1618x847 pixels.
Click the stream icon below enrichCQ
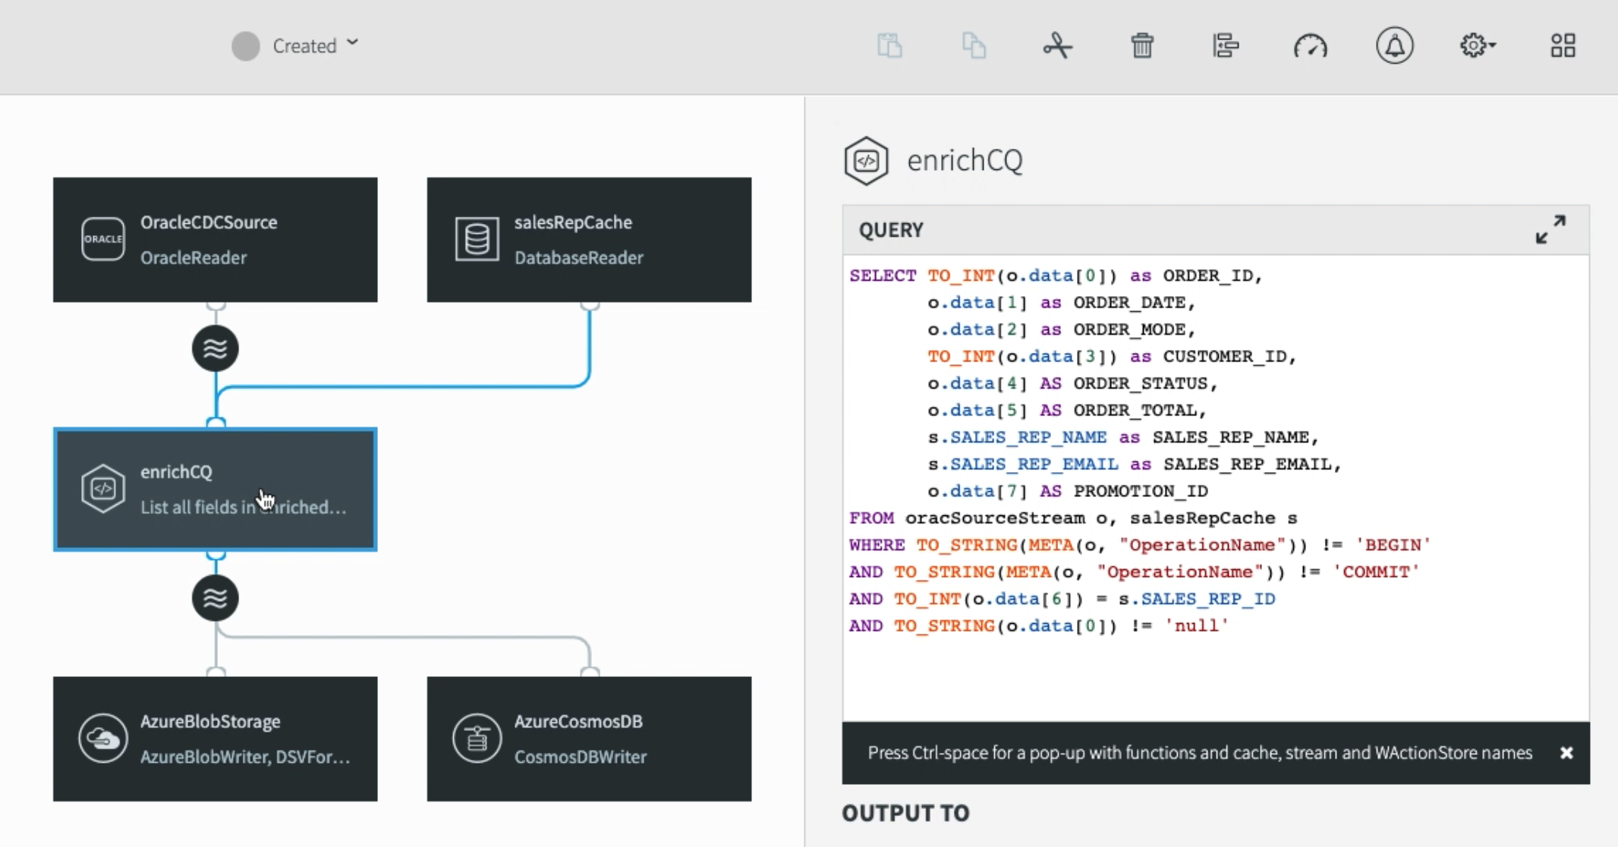[216, 598]
